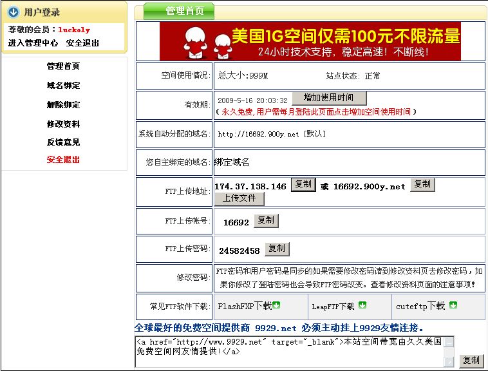Click the LeapFTP green download icon
Viewport: 488px width, 371px height.
point(362,305)
